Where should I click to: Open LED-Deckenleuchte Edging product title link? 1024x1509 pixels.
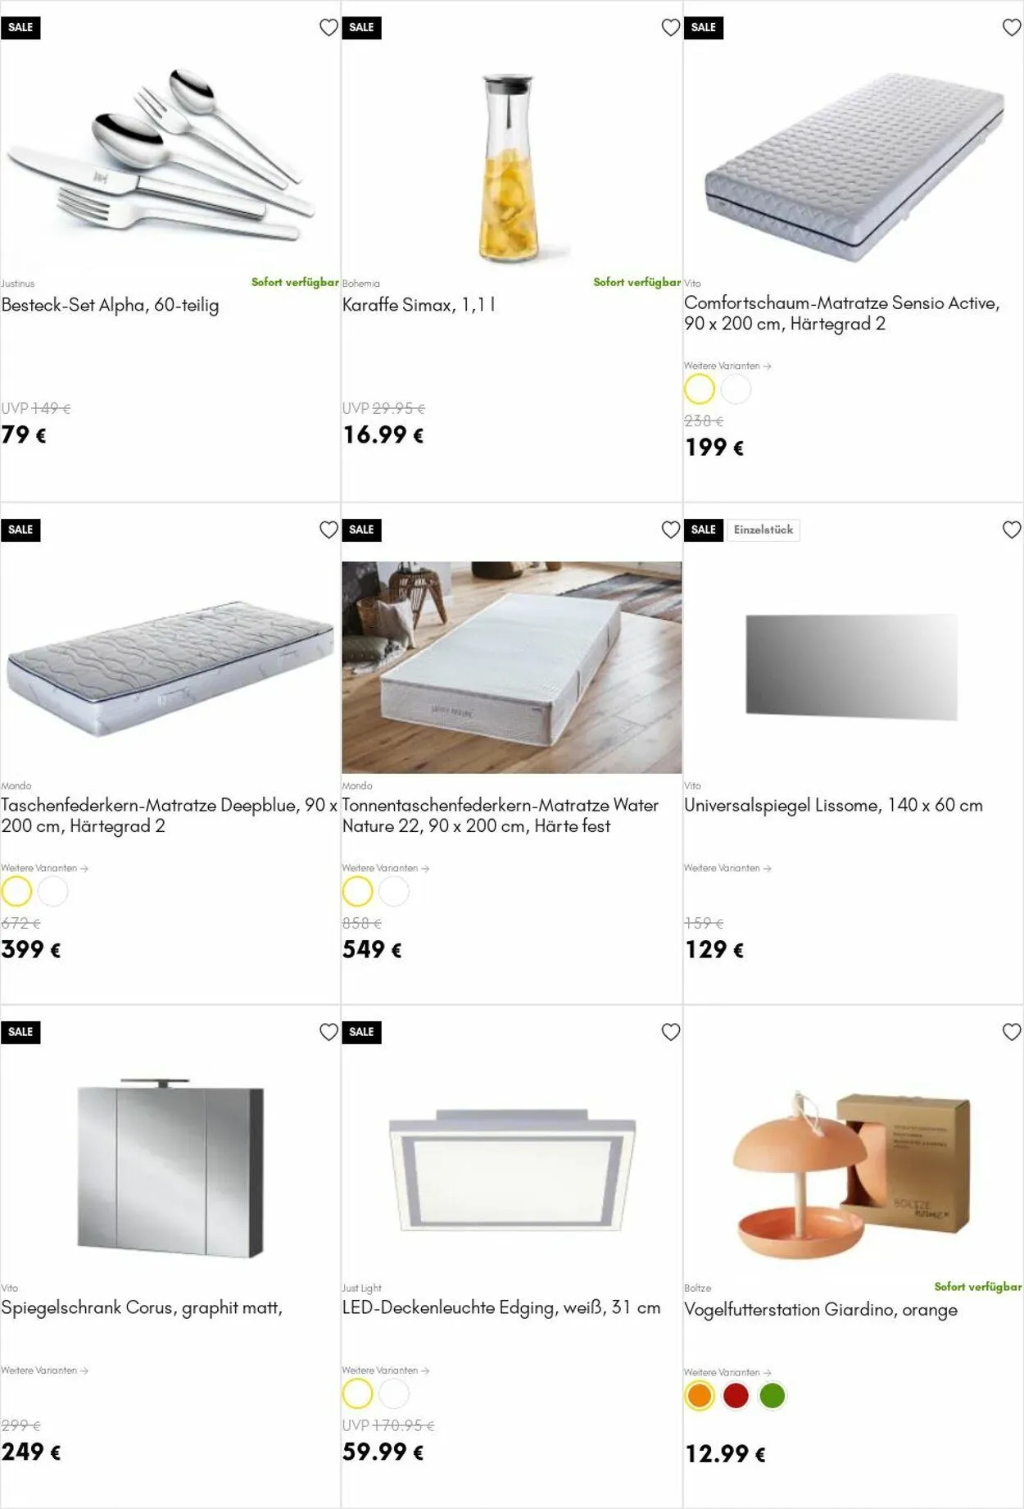click(x=501, y=1308)
